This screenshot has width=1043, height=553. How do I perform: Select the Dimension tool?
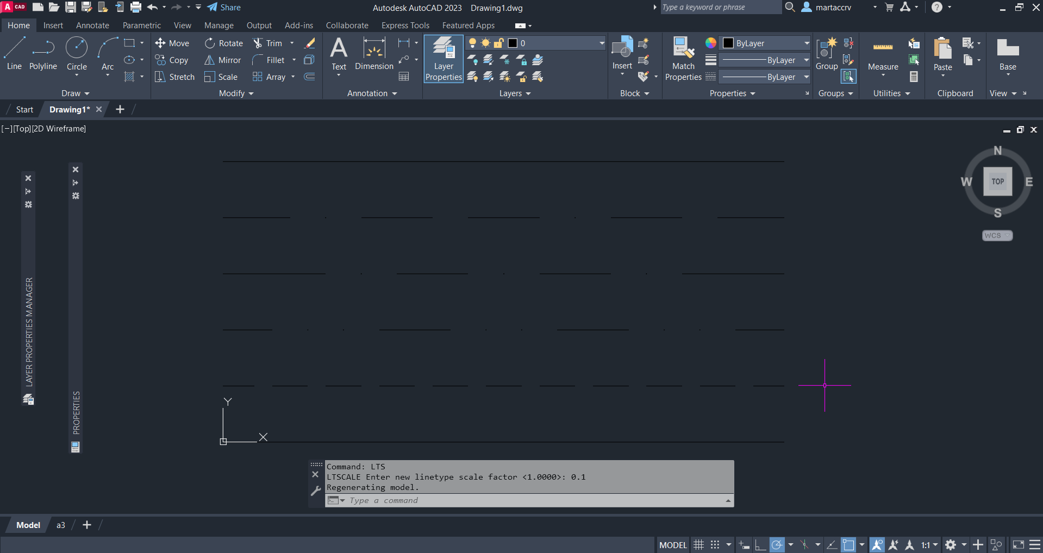coord(374,54)
